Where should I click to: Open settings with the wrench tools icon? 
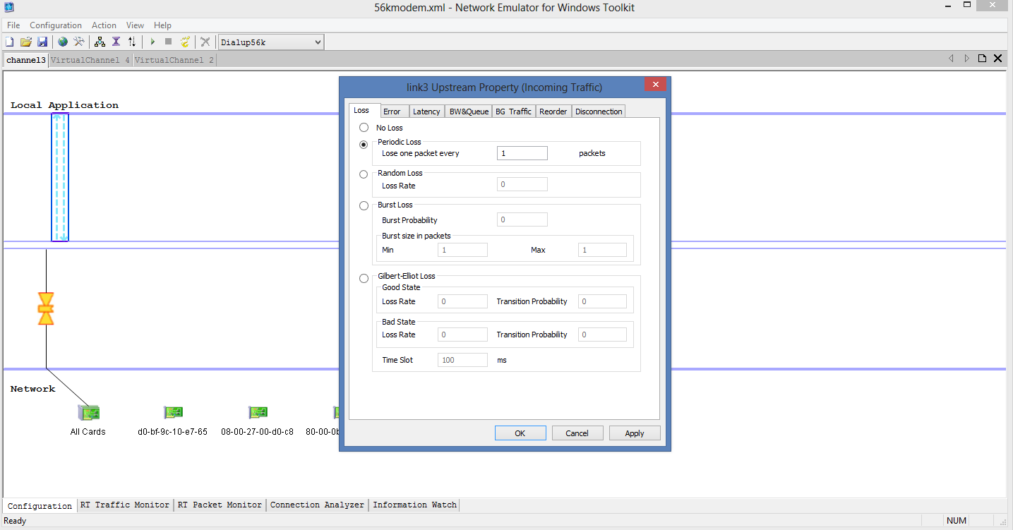tap(79, 42)
